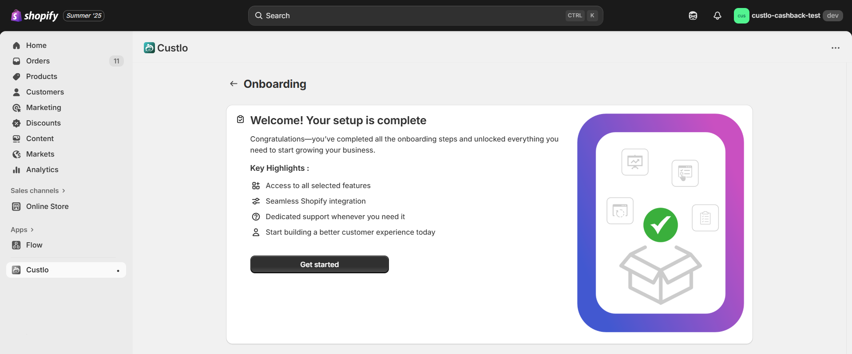Click the clipboard illustration icon
The image size is (852, 354).
pyautogui.click(x=705, y=218)
